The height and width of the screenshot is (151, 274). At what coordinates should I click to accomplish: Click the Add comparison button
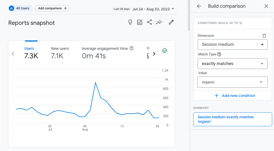[x=52, y=8]
